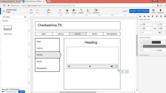Click the video player fullscreen icon
The image size is (166, 93).
coord(116,66)
